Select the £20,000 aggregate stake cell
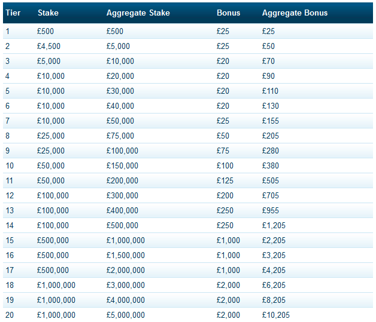376x322 pixels. (120, 76)
